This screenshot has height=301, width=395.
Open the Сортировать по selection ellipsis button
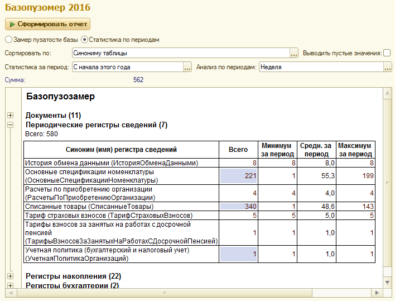point(294,54)
